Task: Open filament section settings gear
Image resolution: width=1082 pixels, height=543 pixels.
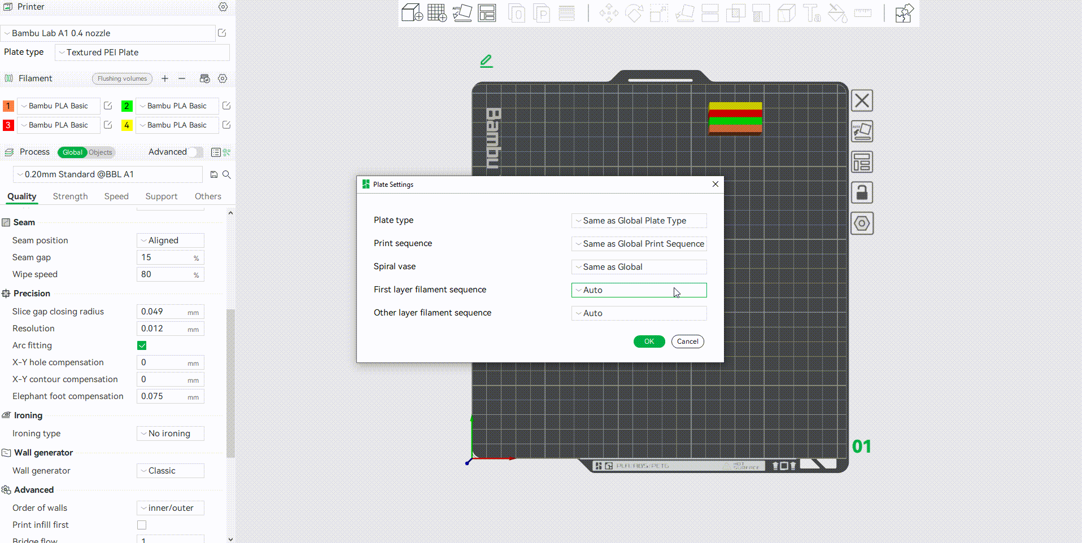Action: pyautogui.click(x=223, y=78)
